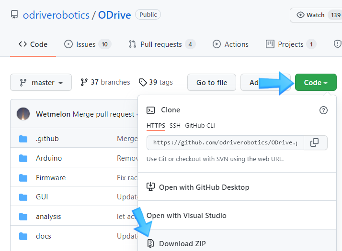
Task: Select the SSH clone tab
Action: click(175, 126)
